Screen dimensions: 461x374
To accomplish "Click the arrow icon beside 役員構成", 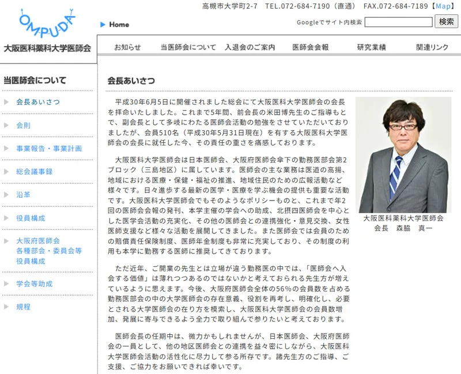I will point(6,218).
